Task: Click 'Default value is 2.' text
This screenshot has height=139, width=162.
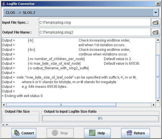Action: [x=118, y=59]
